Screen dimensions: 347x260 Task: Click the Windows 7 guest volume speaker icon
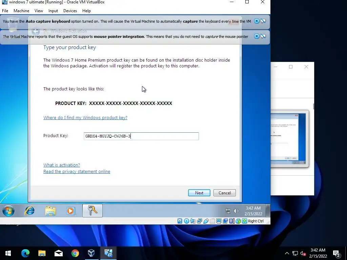tap(236, 211)
